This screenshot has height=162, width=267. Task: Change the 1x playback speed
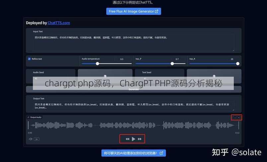point(37,139)
